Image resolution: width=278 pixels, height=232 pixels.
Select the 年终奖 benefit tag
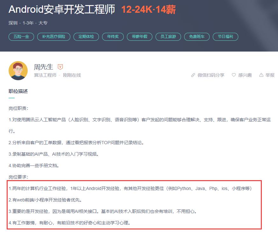[x=113, y=37]
